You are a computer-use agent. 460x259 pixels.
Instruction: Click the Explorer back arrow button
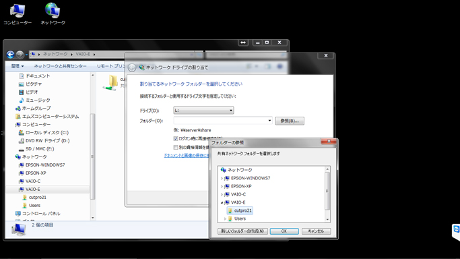(10, 55)
